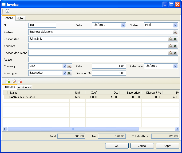Expand the Status dropdown
Image resolution: width=182 pixels, height=153 pixels.
(x=175, y=25)
